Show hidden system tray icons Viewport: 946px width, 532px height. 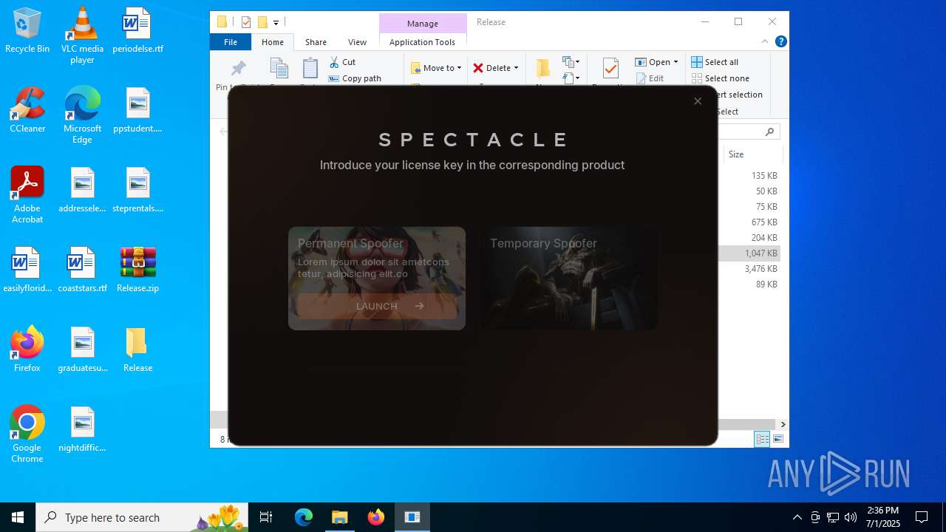(797, 517)
